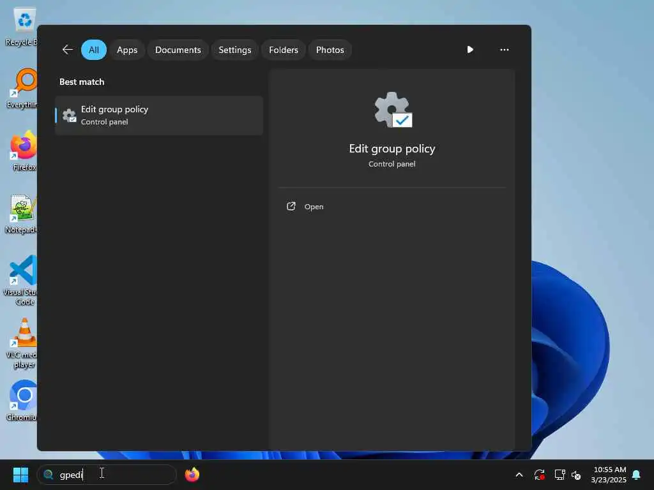
Task: Click the muted volume tray icon
Action: (x=577, y=475)
